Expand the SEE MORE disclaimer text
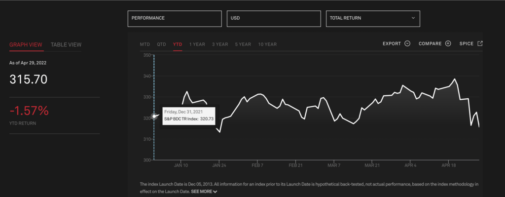Image resolution: width=505 pixels, height=197 pixels. click(x=204, y=192)
